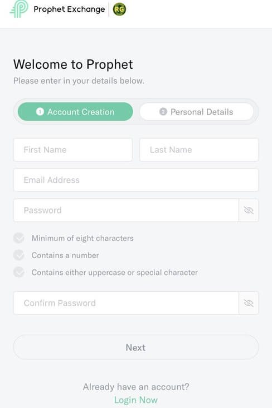
Task: Focus the First Name input field
Action: point(73,150)
